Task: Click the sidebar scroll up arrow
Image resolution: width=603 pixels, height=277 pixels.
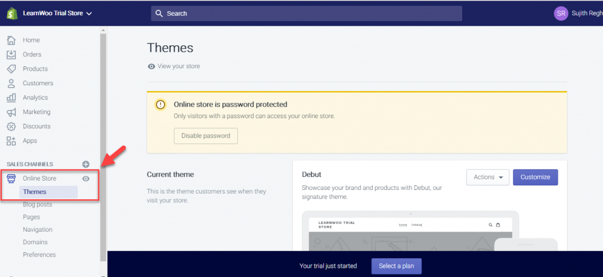Action: pyautogui.click(x=102, y=30)
